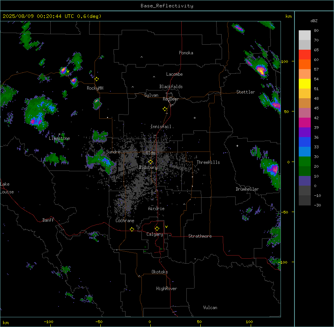The height and width of the screenshot is (327, 334).
Task: Click the dBZ legend heading
Action: click(x=314, y=21)
